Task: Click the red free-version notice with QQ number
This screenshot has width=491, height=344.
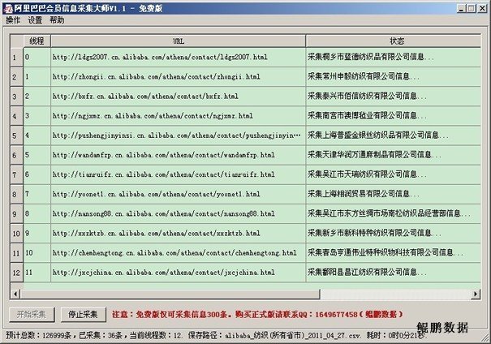Action: tap(257, 314)
